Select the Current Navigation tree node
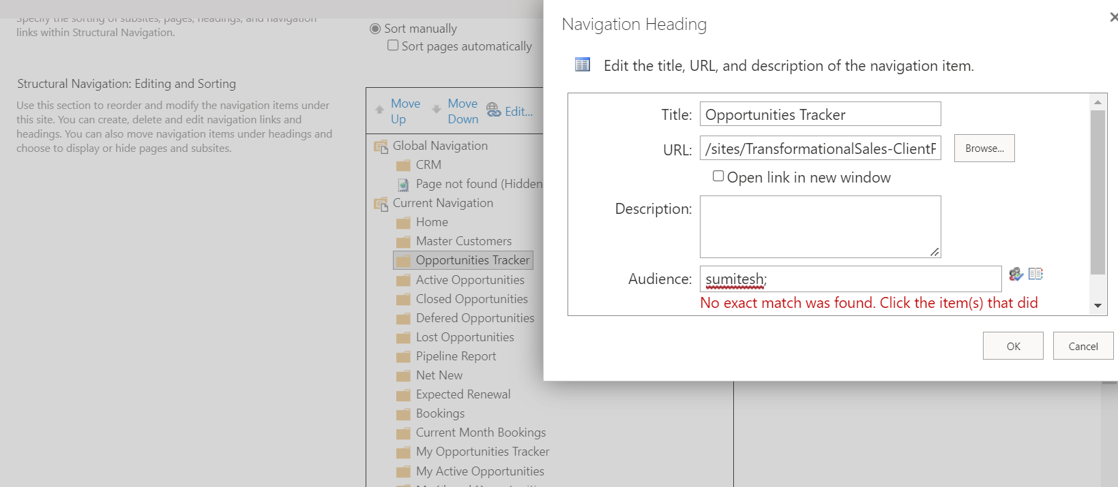The height and width of the screenshot is (487, 1118). click(443, 203)
